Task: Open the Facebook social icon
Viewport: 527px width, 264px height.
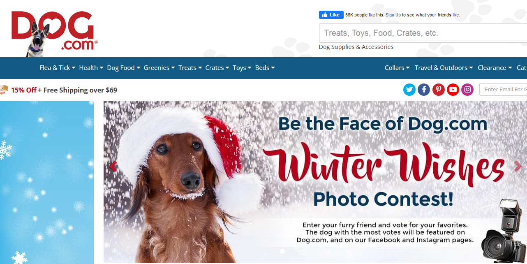Action: coord(424,90)
